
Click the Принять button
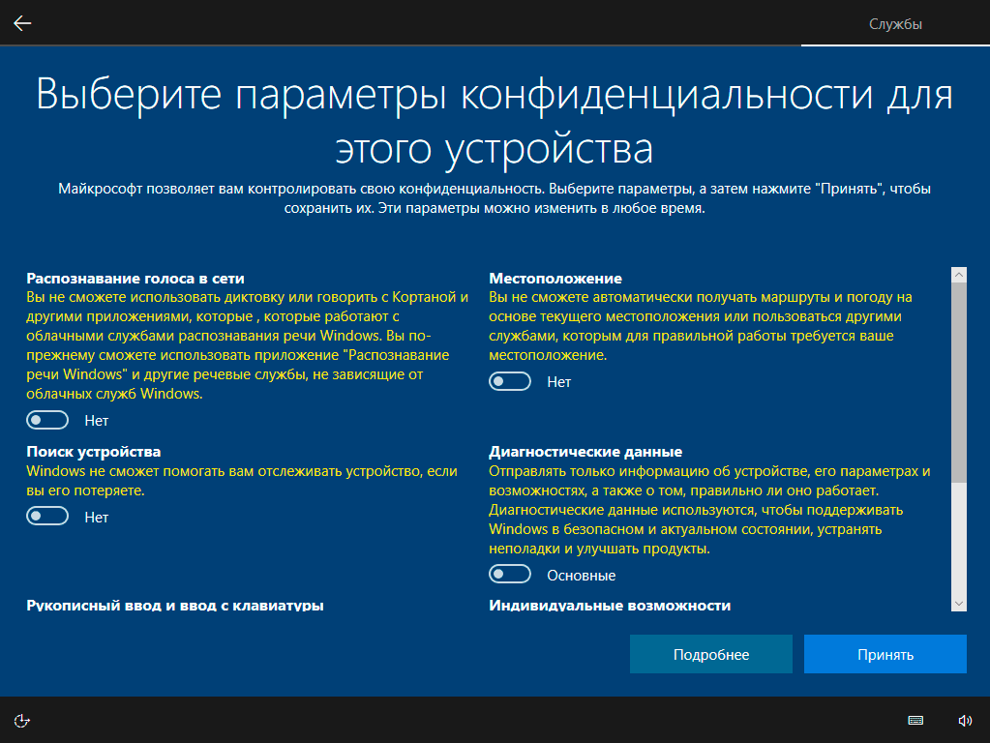click(885, 654)
